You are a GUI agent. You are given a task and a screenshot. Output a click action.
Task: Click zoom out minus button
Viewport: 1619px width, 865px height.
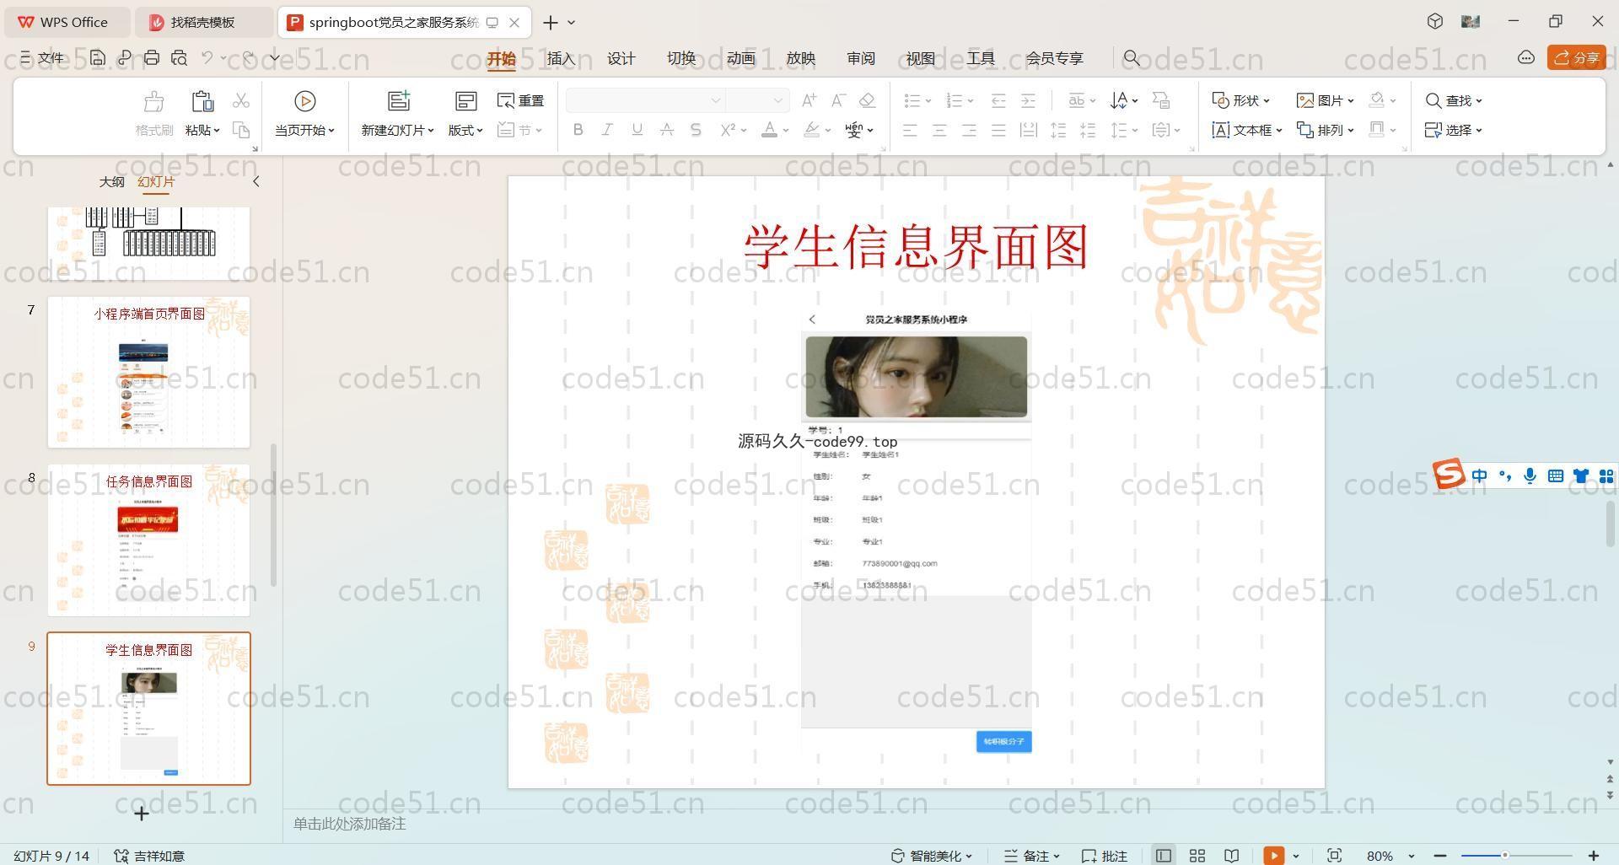[x=1440, y=856]
